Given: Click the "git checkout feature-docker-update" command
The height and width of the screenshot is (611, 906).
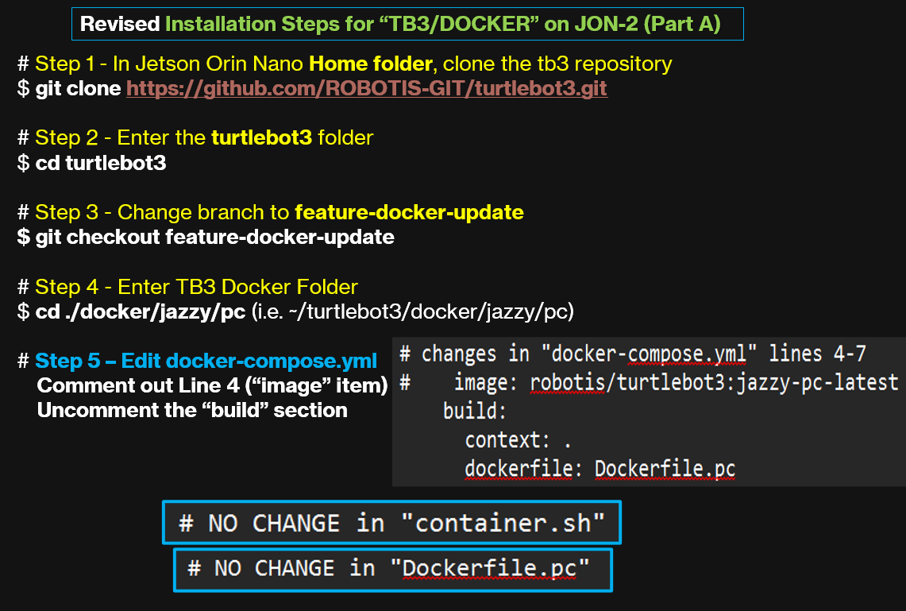Looking at the screenshot, I should (206, 237).
